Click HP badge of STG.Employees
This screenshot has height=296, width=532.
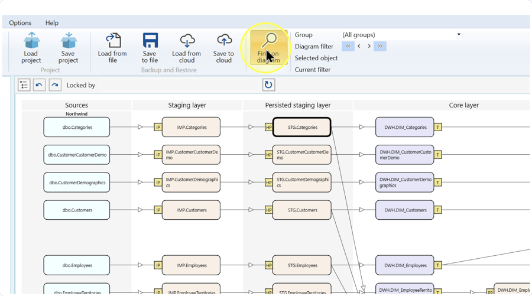269,265
